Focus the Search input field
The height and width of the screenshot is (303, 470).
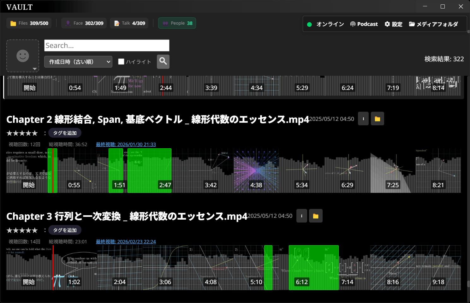[x=107, y=45]
